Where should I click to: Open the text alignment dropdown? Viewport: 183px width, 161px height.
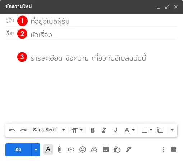pyautogui.click(x=147, y=130)
